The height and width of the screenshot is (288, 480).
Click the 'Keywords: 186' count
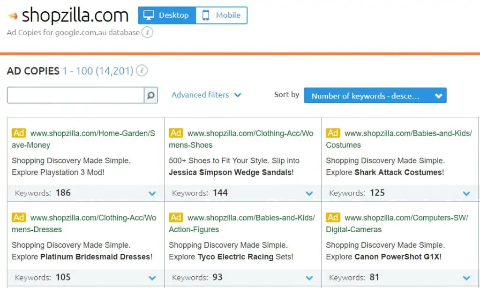coord(43,193)
